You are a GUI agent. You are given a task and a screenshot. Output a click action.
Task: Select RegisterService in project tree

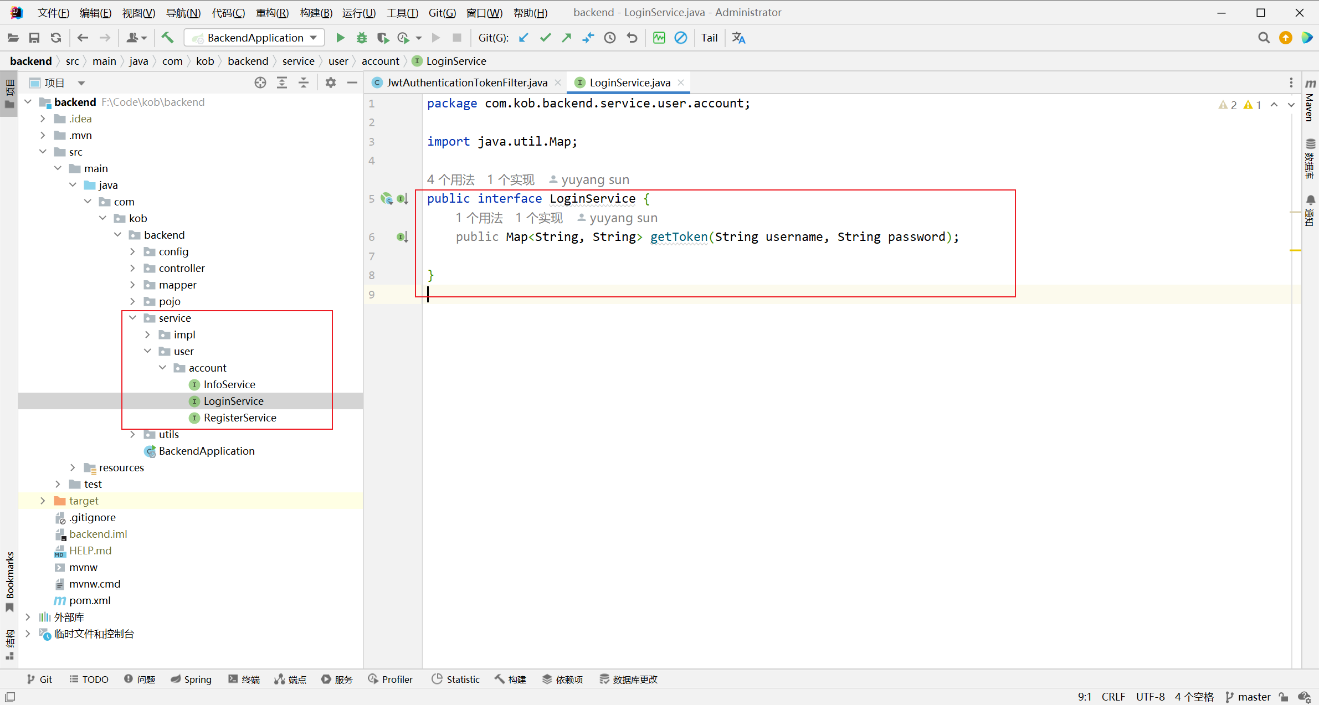(x=239, y=418)
